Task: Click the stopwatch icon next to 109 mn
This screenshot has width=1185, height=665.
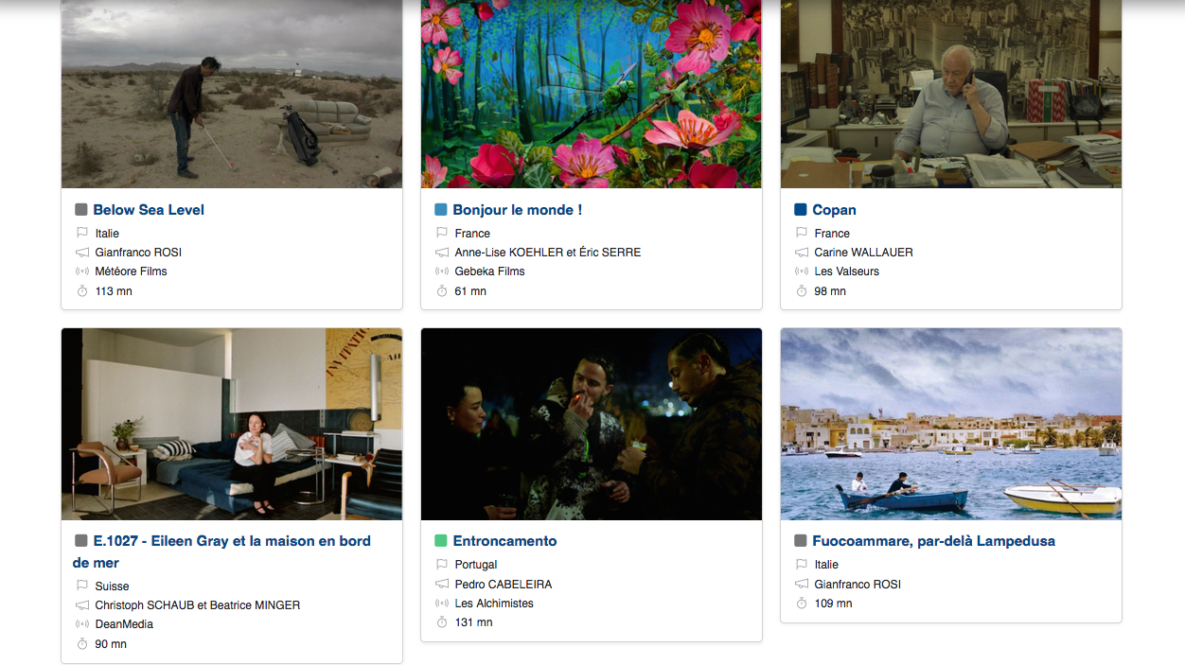Action: [x=802, y=604]
